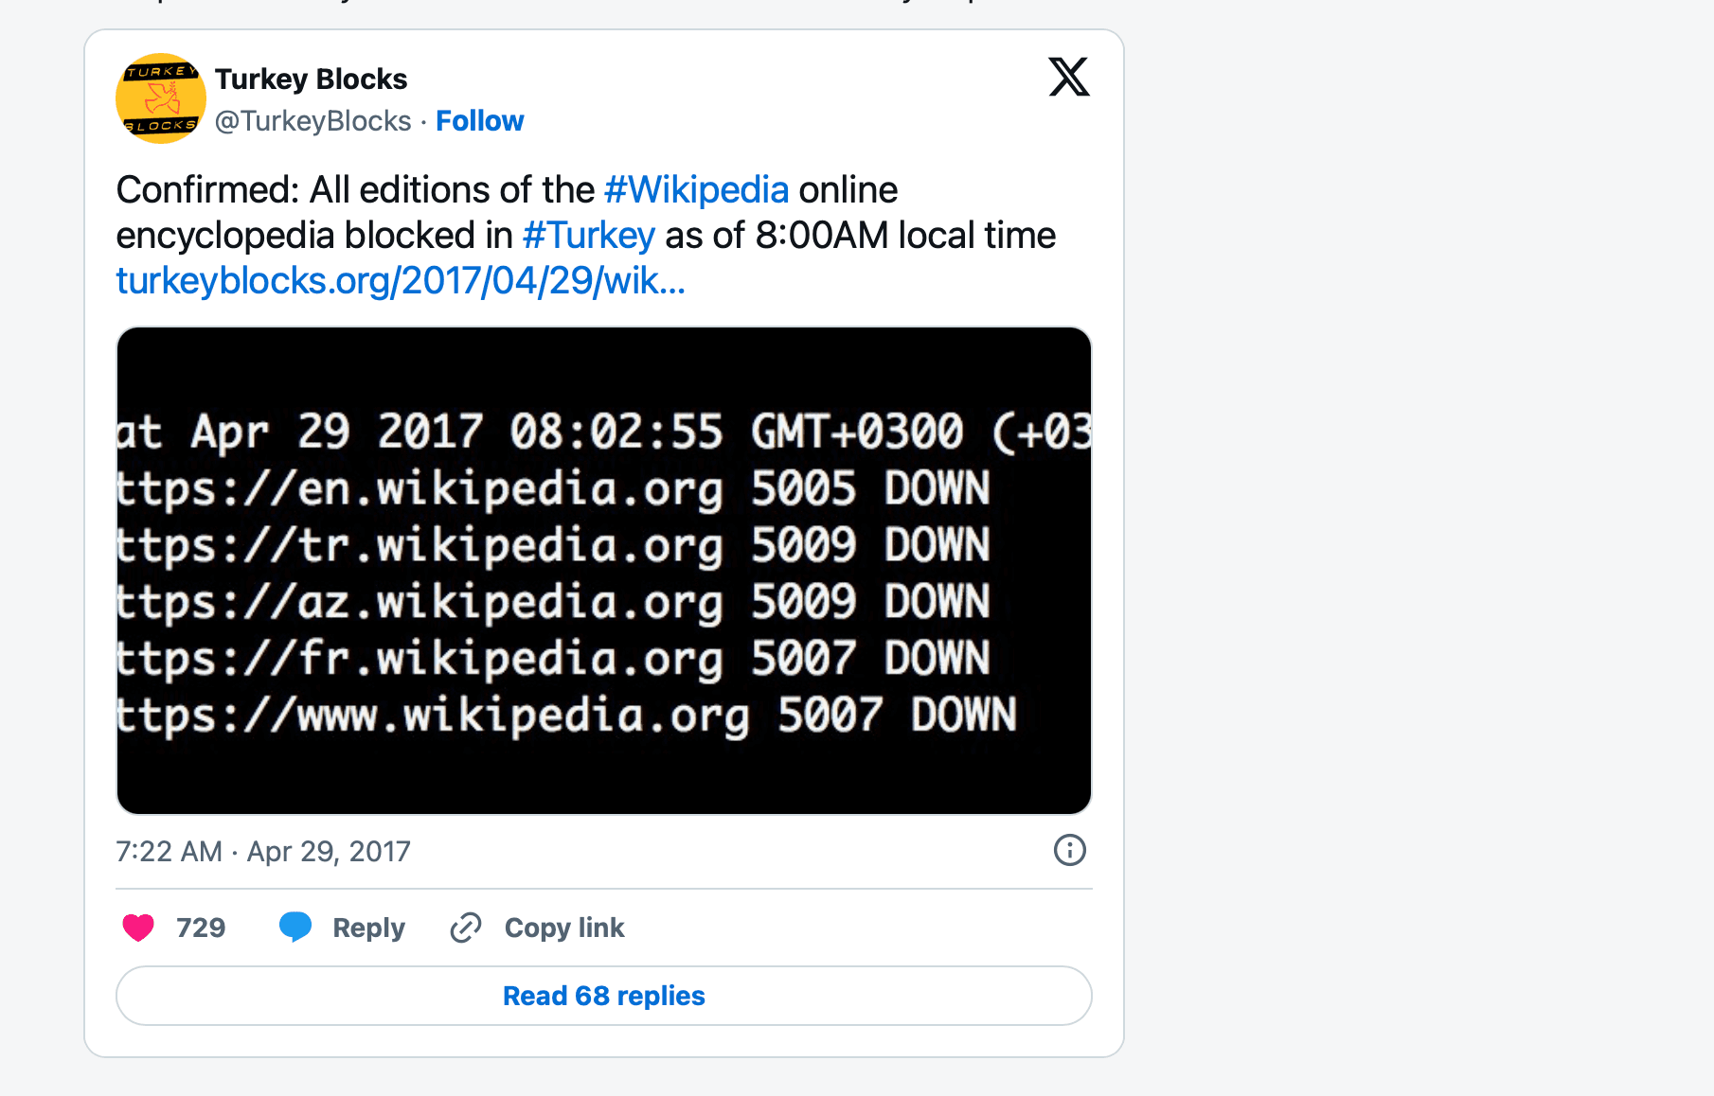Open the terminal screenshot image attachment
Screen dimensions: 1714x1096
click(603, 568)
